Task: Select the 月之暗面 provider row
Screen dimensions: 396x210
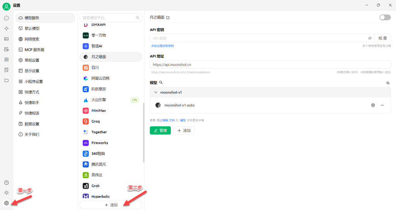Action: point(111,57)
